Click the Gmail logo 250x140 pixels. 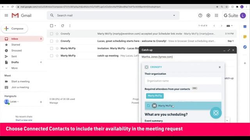coord(21,16)
